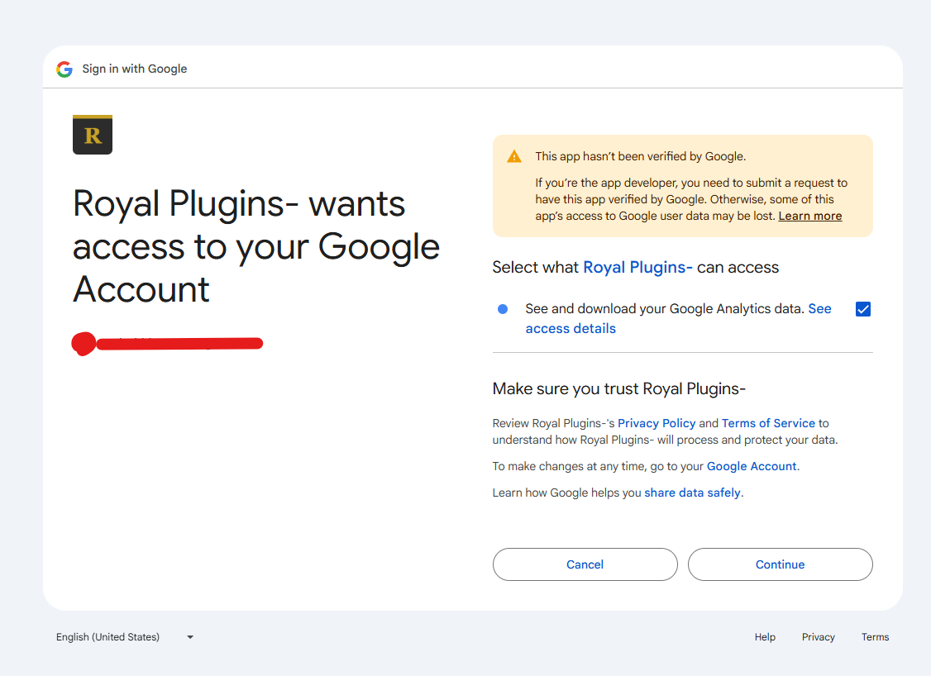Click the Cancel button
The width and height of the screenshot is (931, 676).
coord(585,564)
